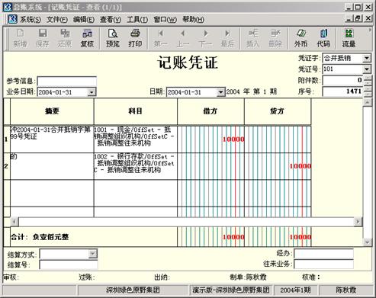The image size is (376, 298).
Task: Open the 日期 date dropdown
Action: (x=220, y=92)
